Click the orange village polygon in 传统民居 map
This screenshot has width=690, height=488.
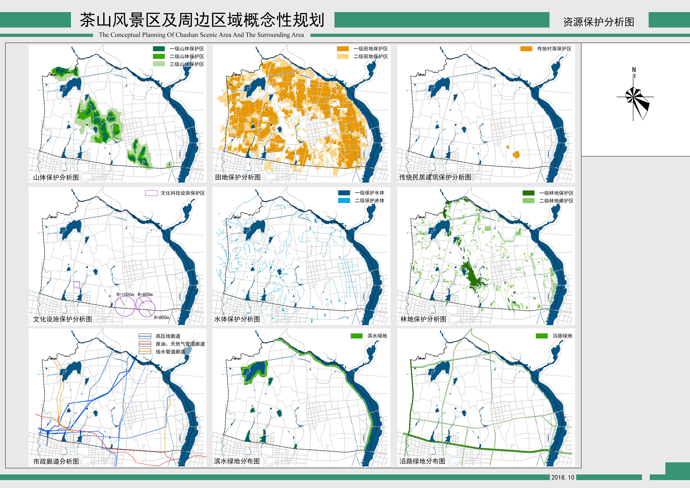(x=516, y=155)
